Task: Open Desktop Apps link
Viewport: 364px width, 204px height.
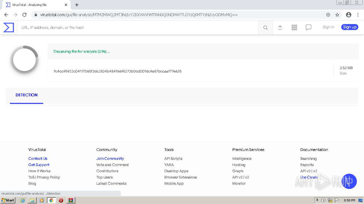Action: [x=176, y=171]
